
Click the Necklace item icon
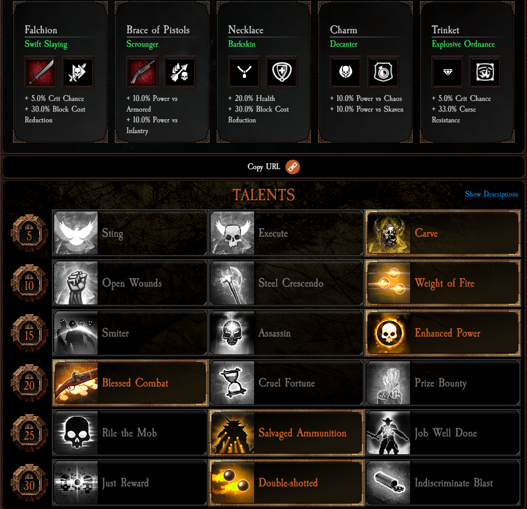244,72
